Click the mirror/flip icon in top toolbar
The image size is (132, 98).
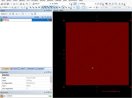coord(122,4)
